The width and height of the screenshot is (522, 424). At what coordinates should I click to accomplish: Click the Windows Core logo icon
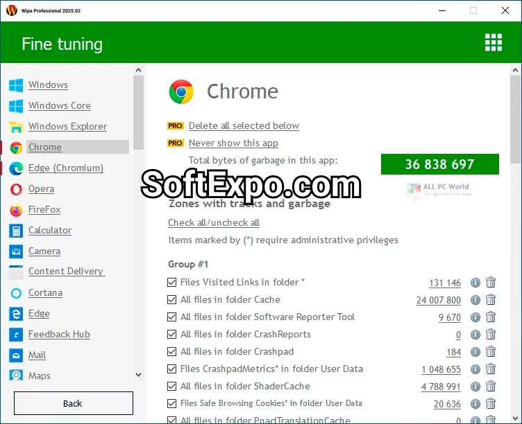click(x=16, y=106)
